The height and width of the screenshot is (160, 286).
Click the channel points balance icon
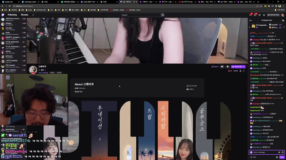(251, 157)
